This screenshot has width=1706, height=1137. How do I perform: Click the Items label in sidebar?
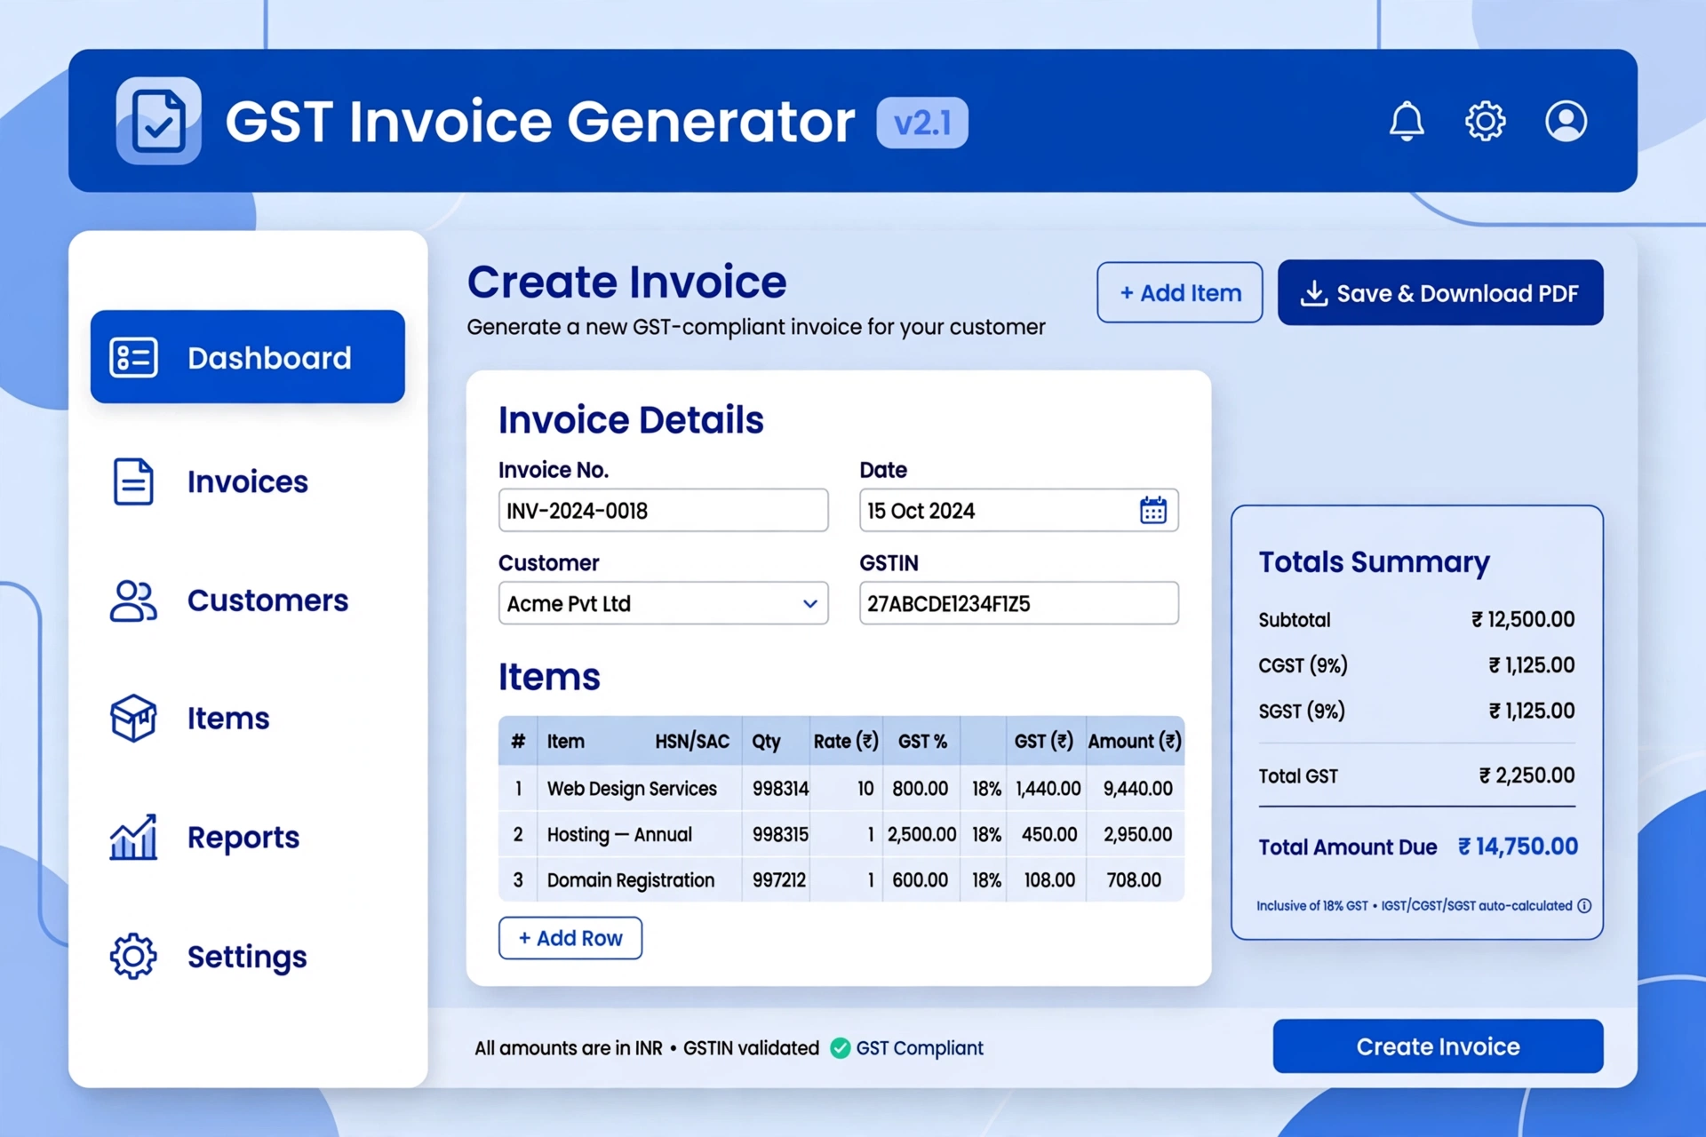228,718
